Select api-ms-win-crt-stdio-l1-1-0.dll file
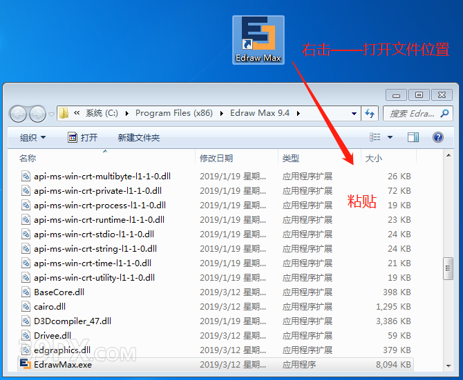 coord(94,234)
